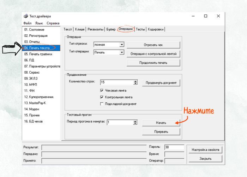247x177 pixels.
Task: Click the Результат output field
Action: click(94, 148)
